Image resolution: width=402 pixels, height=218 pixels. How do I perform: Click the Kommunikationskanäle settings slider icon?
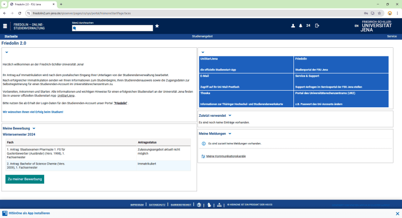pos(203,156)
